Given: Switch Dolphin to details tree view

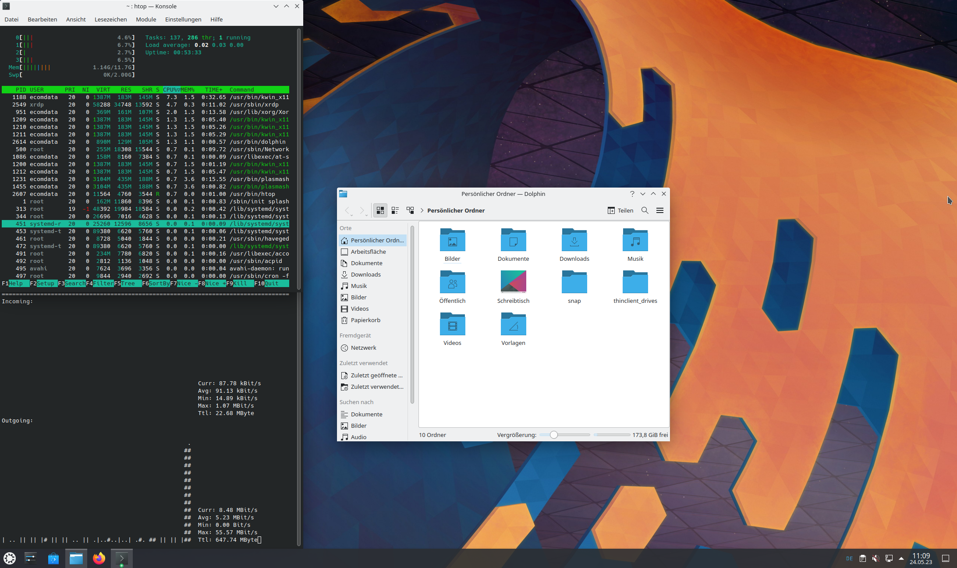Looking at the screenshot, I should point(410,210).
